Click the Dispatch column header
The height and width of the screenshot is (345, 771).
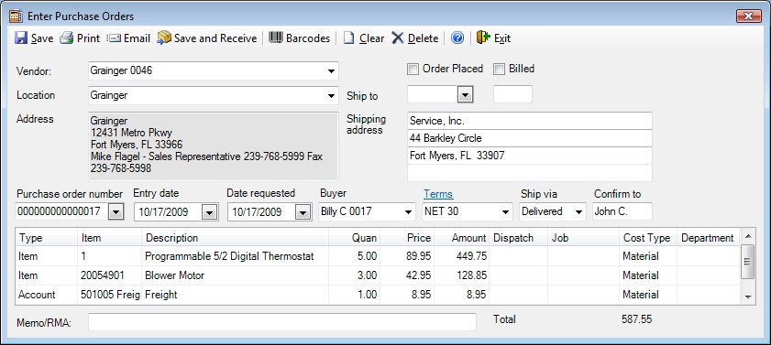click(518, 238)
